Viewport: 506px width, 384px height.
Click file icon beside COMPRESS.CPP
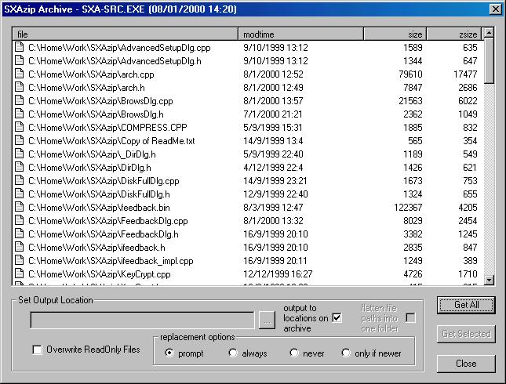pos(20,128)
